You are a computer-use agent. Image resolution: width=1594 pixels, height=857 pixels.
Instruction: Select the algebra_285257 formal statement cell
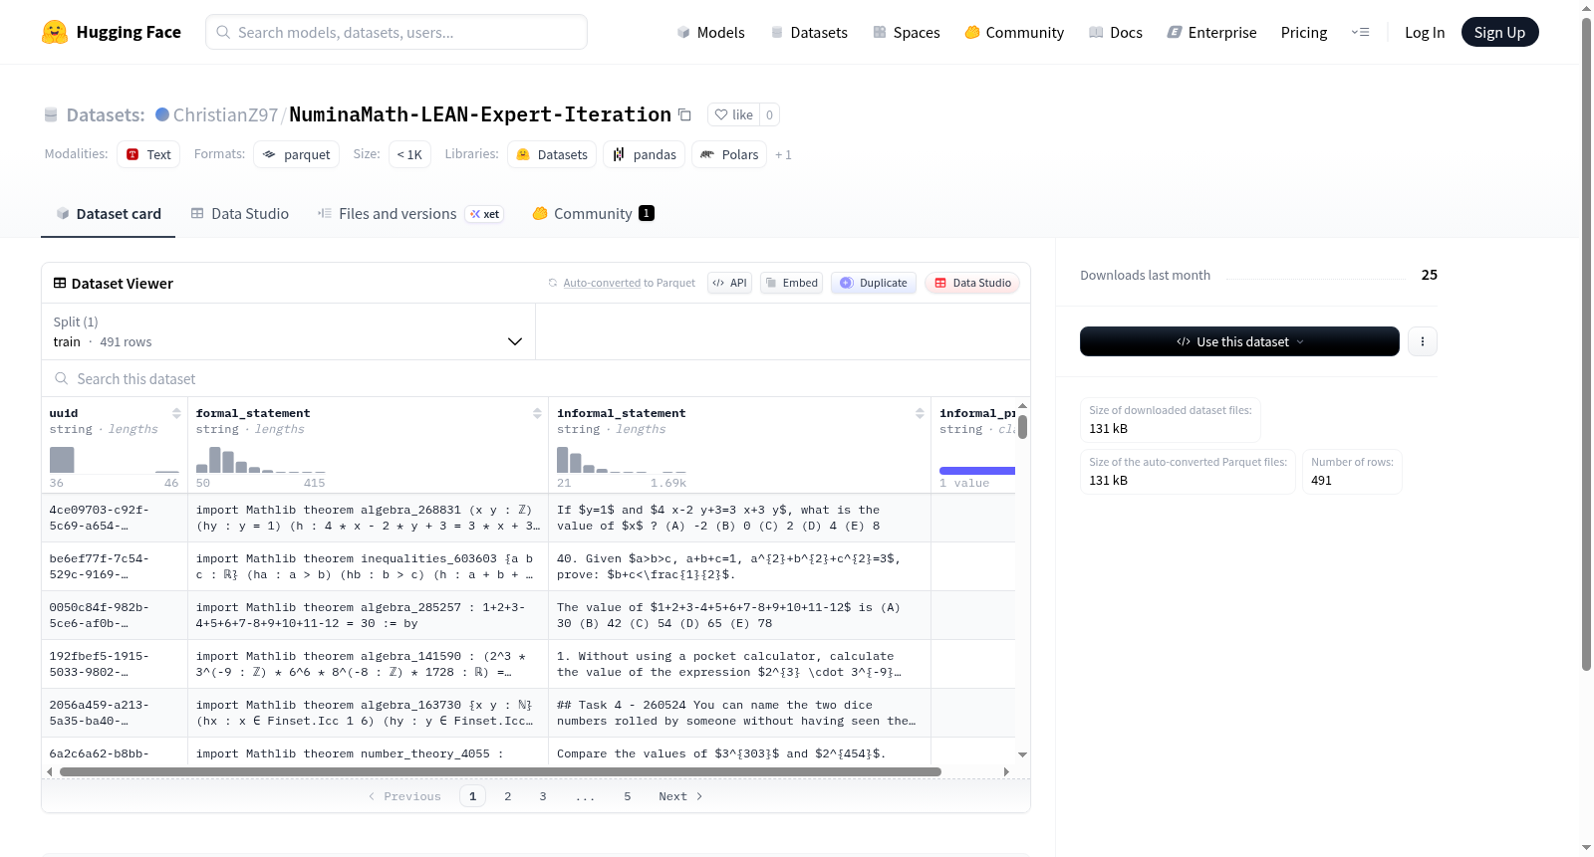pos(368,615)
